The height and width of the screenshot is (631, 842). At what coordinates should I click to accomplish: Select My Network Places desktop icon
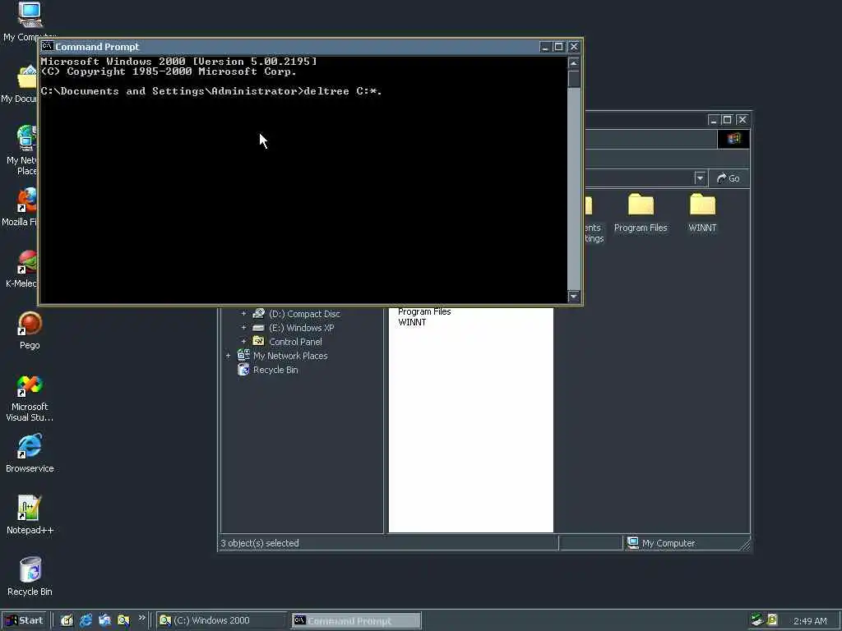[x=25, y=138]
